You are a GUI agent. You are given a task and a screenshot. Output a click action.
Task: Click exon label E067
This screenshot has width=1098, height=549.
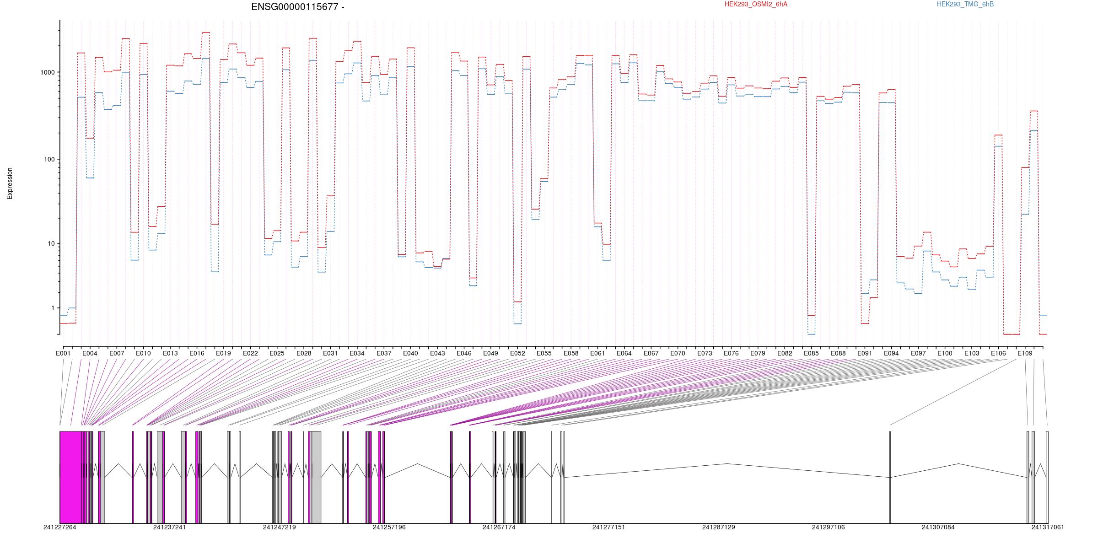(x=651, y=354)
